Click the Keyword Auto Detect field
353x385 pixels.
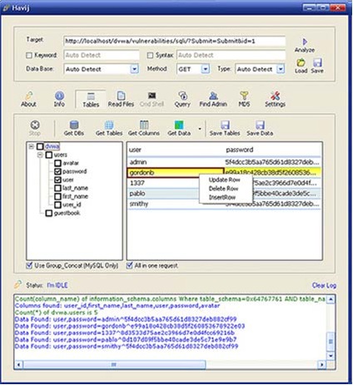(x=102, y=55)
